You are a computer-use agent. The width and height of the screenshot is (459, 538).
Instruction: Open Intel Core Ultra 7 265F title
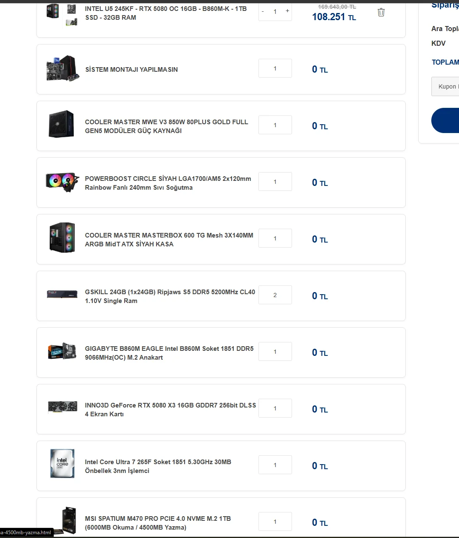[x=158, y=466]
